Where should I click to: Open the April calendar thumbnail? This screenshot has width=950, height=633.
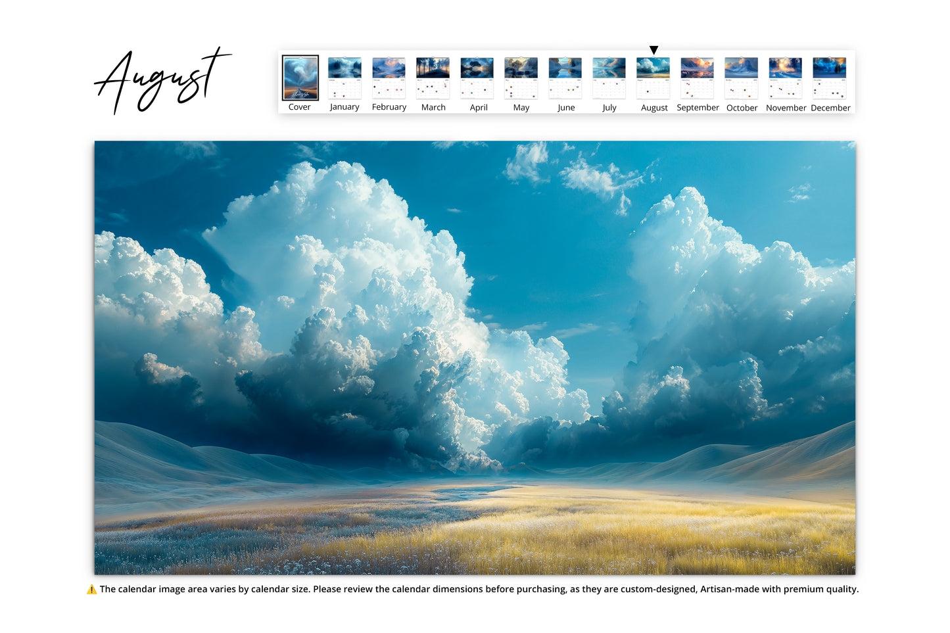point(477,78)
